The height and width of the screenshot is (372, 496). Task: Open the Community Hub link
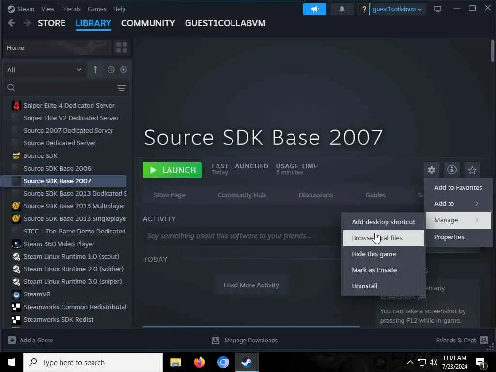pos(242,195)
